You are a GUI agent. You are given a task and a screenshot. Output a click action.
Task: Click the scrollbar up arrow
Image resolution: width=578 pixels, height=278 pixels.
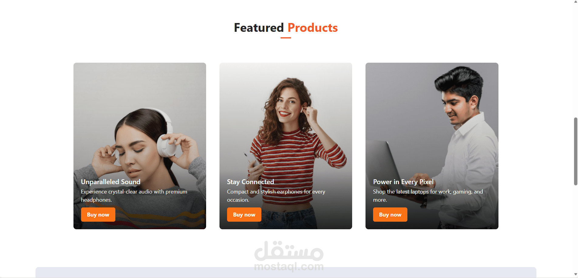tap(576, 2)
